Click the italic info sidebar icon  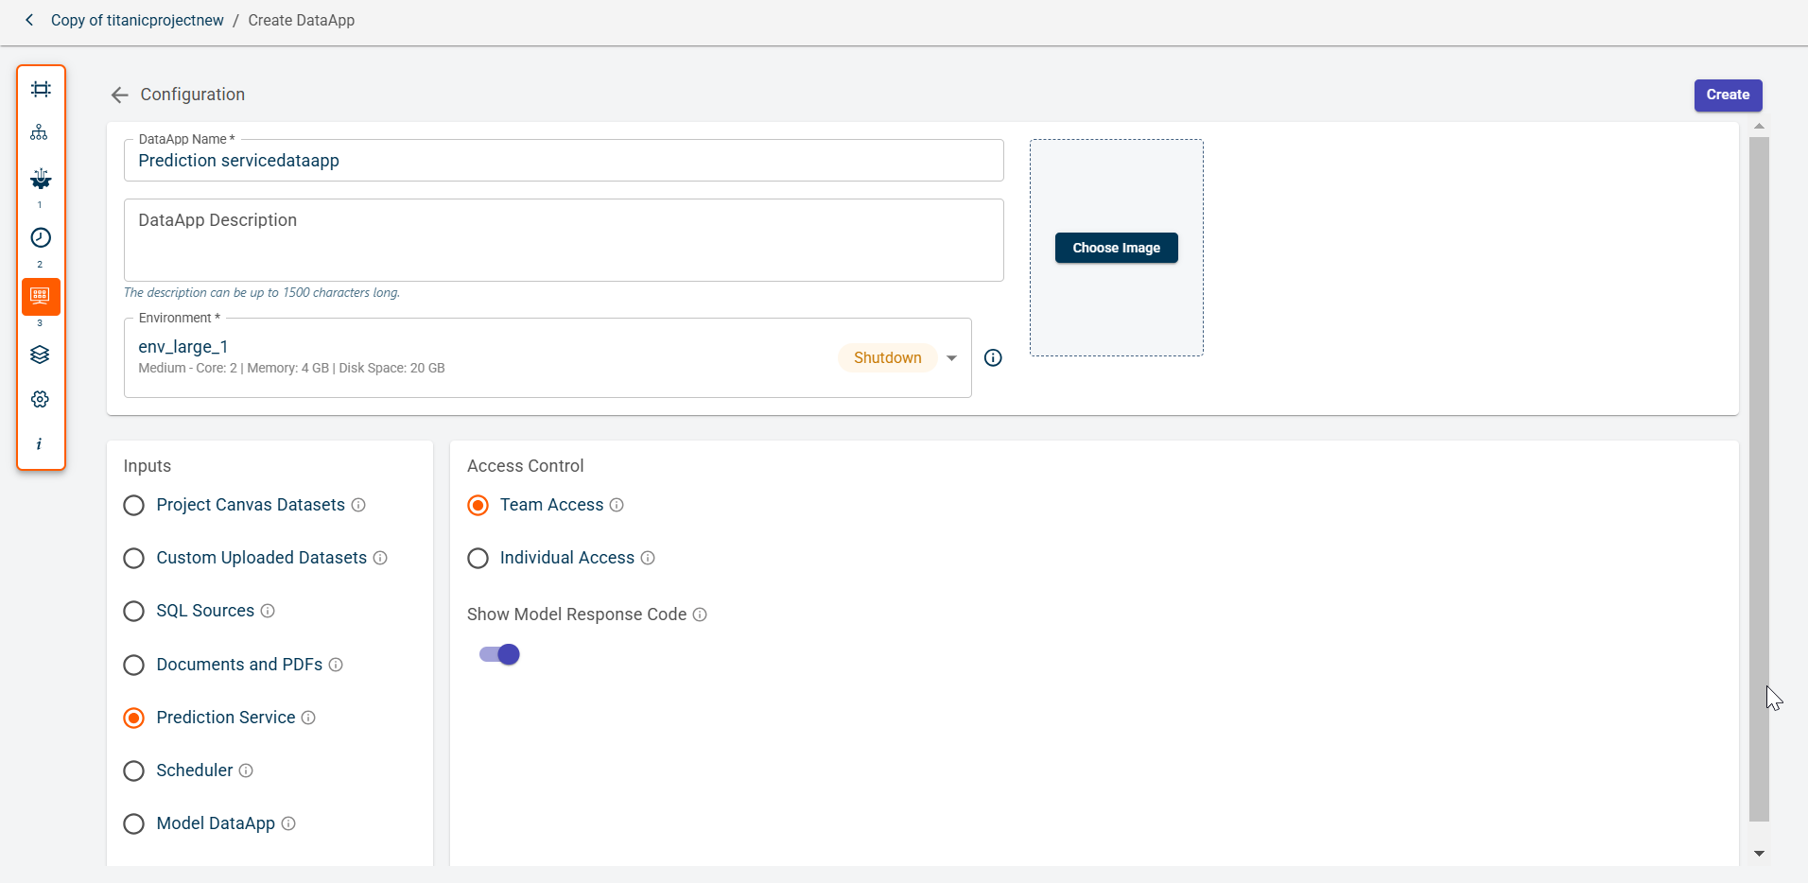click(40, 443)
